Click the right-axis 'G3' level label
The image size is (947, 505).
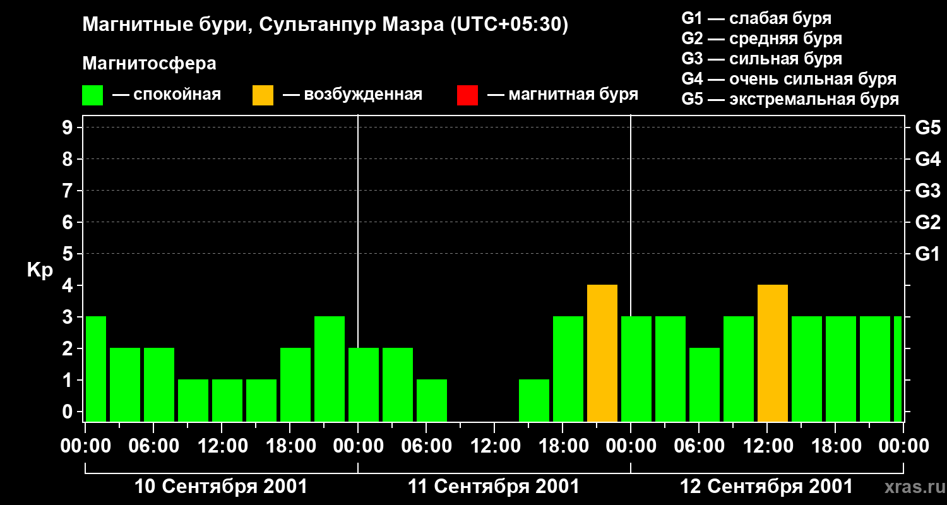pos(927,191)
